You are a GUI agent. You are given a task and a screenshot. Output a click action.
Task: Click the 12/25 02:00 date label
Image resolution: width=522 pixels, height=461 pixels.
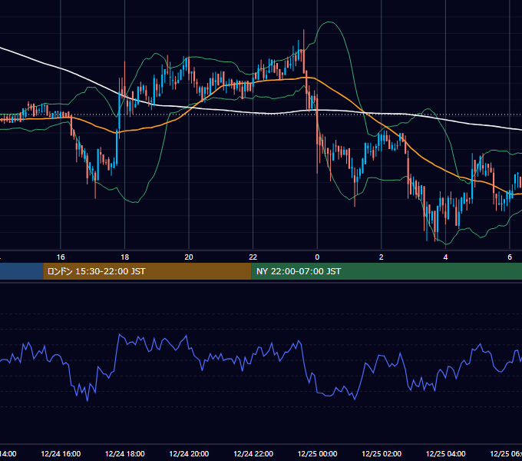coord(382,453)
